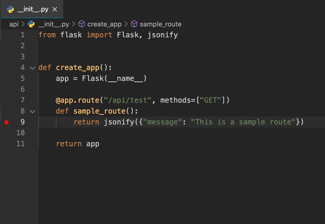Viewport: 325px width, 224px height.
Task: Click the word 'flask' on line 1
Action: [71, 35]
